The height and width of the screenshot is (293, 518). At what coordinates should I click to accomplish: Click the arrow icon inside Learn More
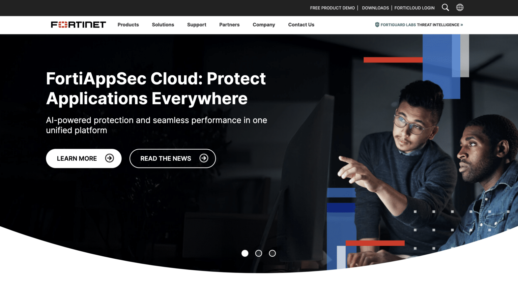pos(109,158)
